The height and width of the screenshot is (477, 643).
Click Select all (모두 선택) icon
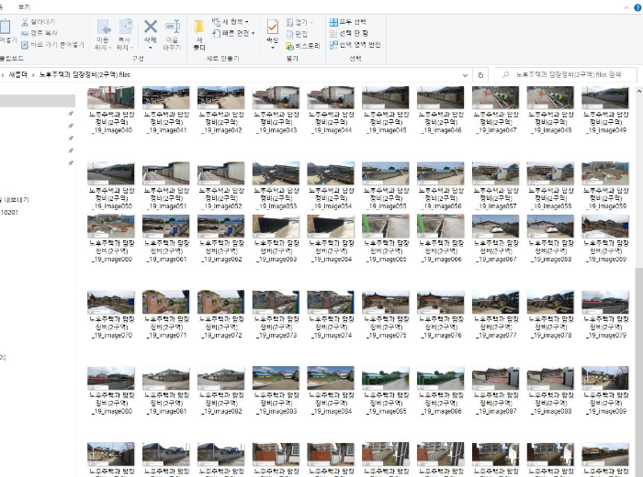click(333, 22)
